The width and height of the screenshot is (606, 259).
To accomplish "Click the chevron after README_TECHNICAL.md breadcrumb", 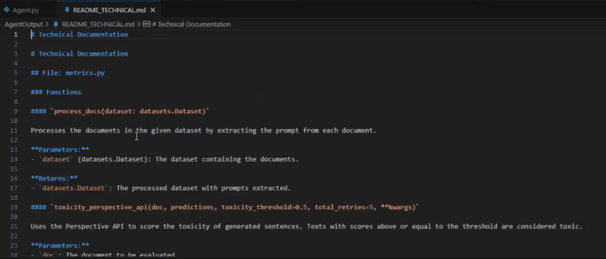I will click(139, 24).
